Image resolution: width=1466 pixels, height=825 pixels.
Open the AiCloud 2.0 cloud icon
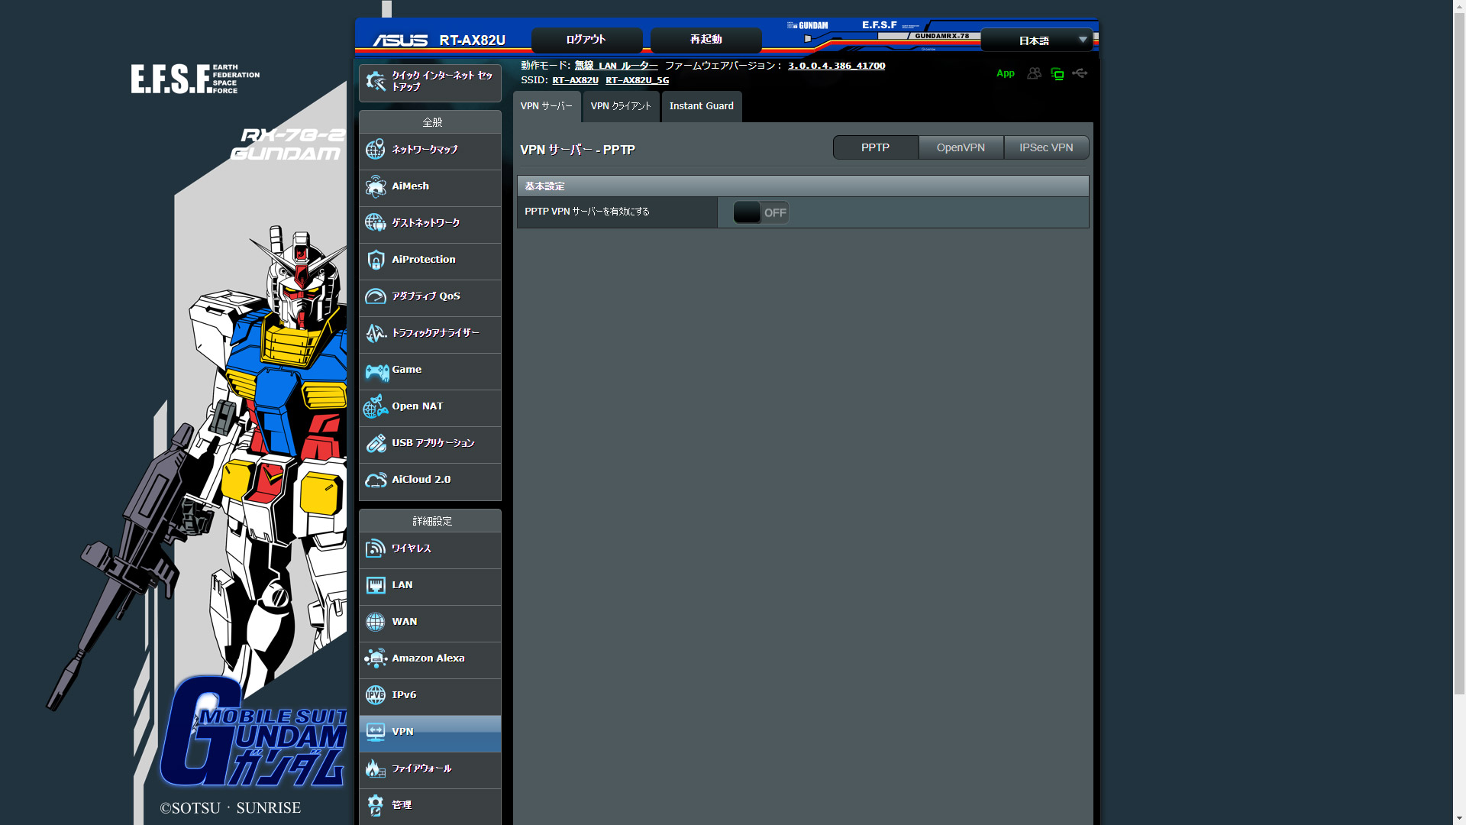pos(376,480)
